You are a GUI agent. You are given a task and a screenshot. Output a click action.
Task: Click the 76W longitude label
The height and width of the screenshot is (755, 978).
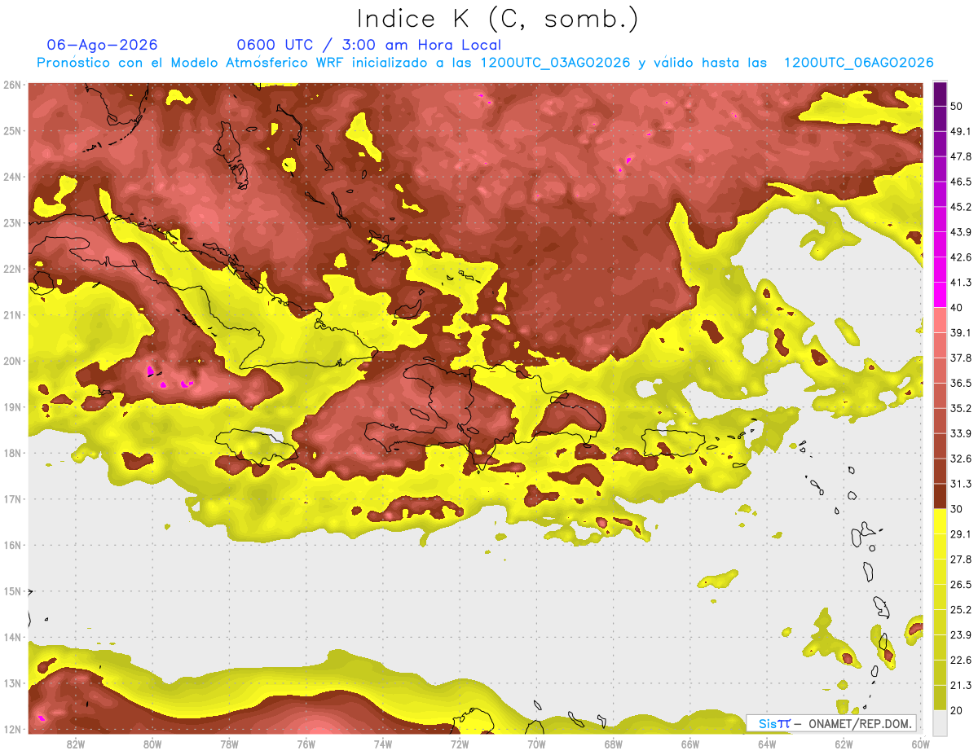pos(306,744)
